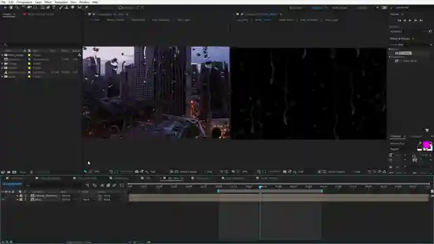Open the Window menu
Viewport: 434px width, 244px height.
(x=84, y=2)
